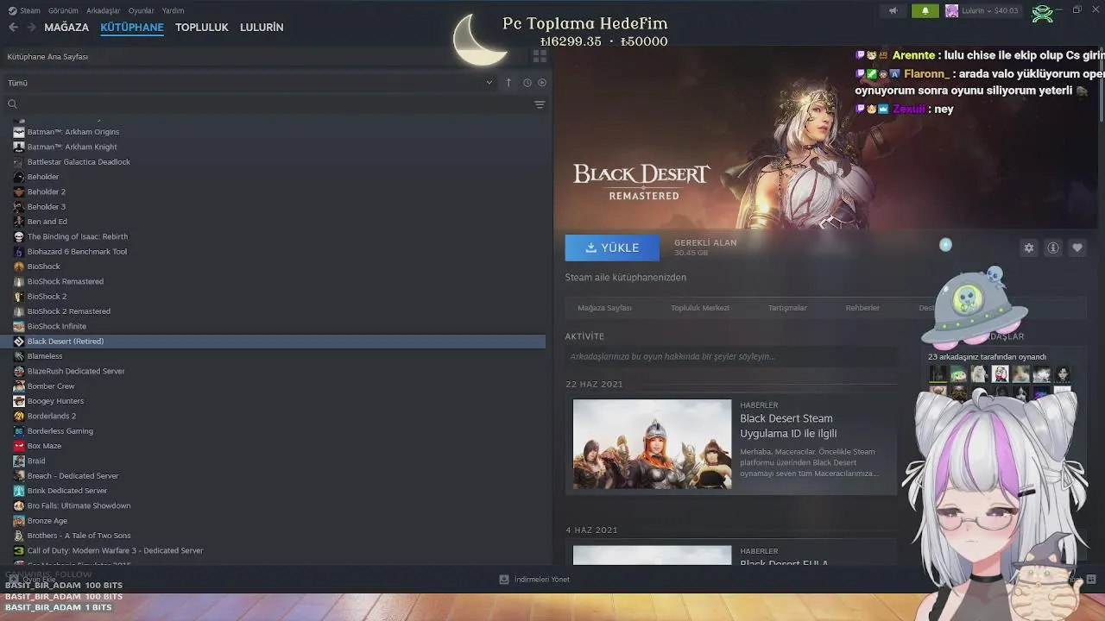Click the Beholder 3 game icon
The height and width of the screenshot is (621, 1105).
click(x=19, y=207)
